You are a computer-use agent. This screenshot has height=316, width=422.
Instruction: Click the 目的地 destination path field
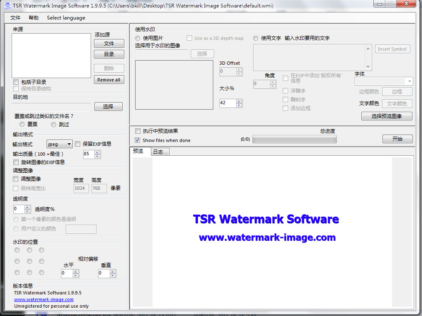52,107
